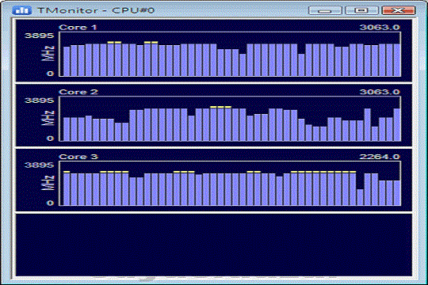Close the TMonitor window

coord(399,10)
